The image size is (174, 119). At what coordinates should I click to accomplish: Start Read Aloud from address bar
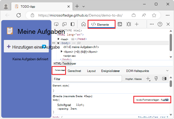click(144, 15)
